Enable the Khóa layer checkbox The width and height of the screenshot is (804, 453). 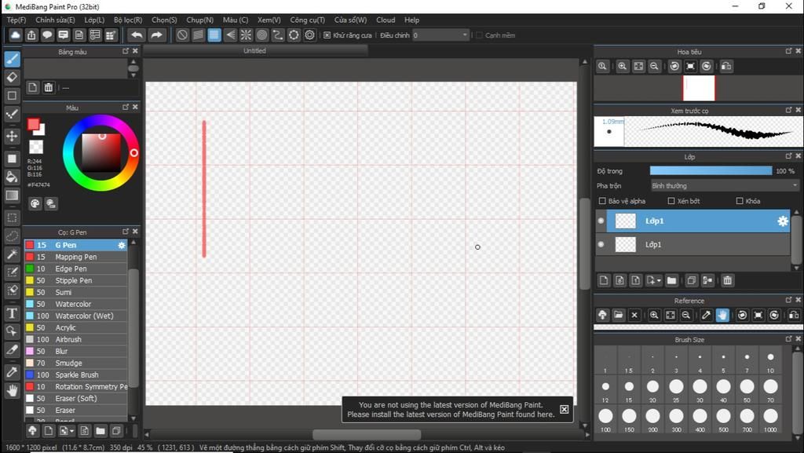pyautogui.click(x=740, y=201)
